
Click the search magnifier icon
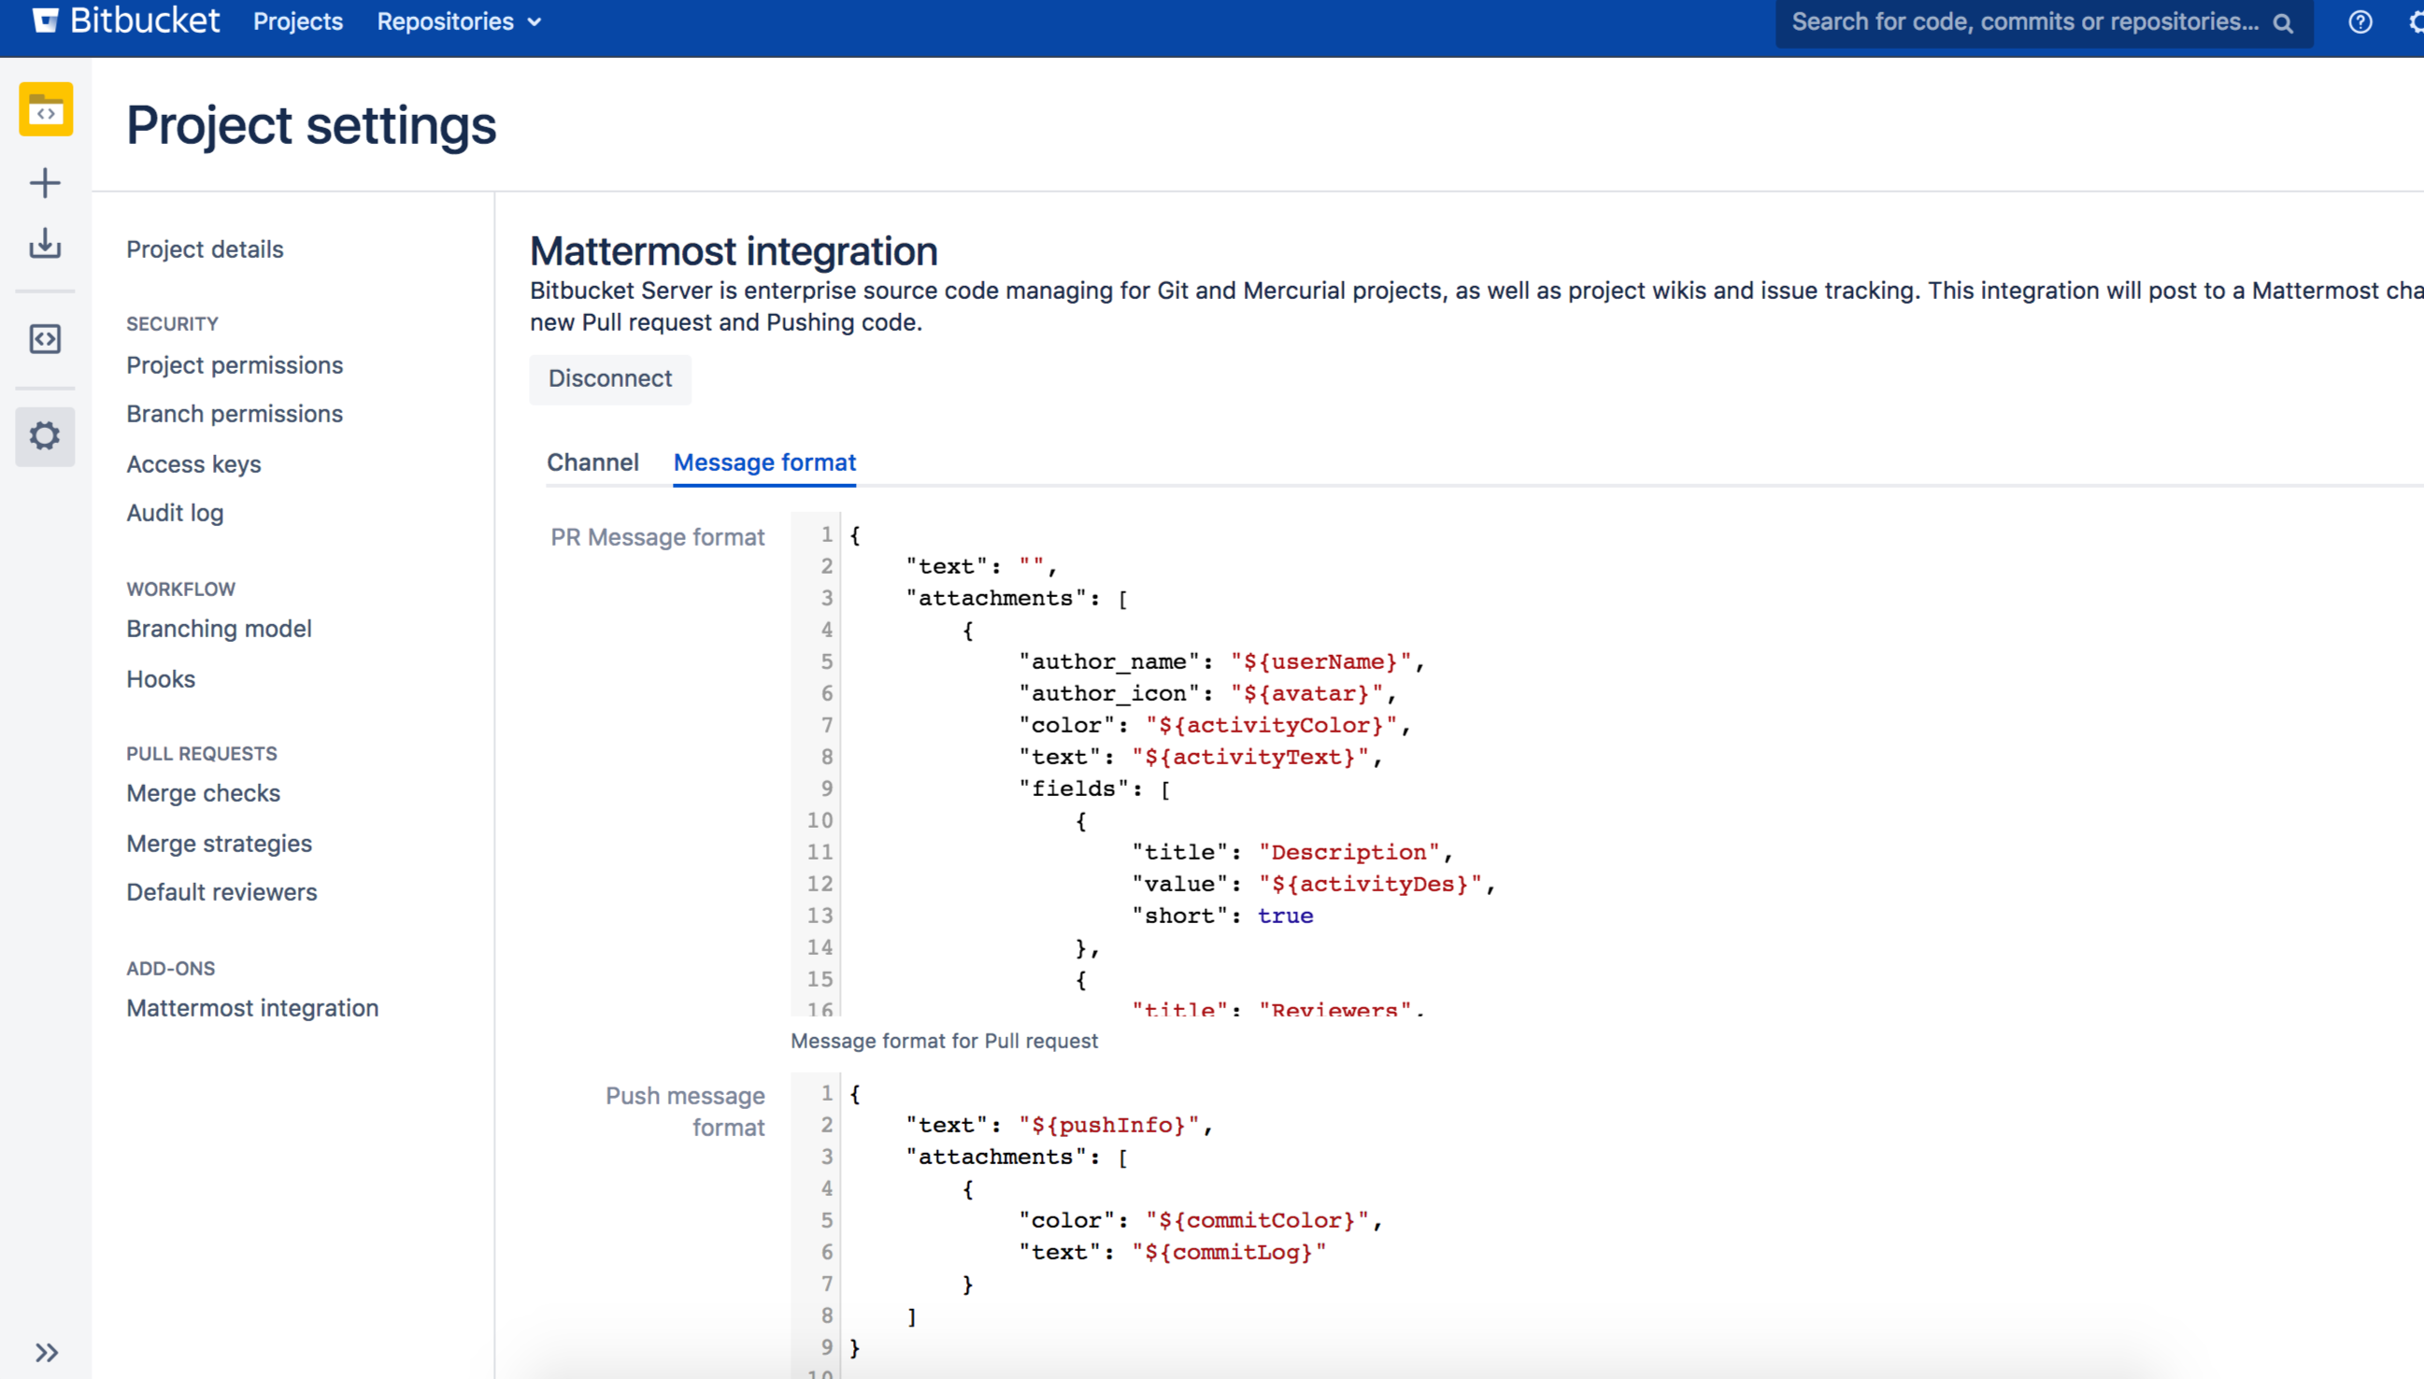(2283, 23)
